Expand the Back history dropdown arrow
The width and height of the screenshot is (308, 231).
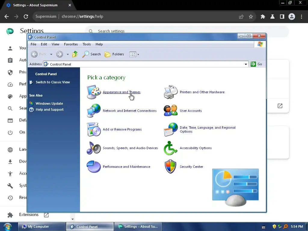[x=51, y=54]
